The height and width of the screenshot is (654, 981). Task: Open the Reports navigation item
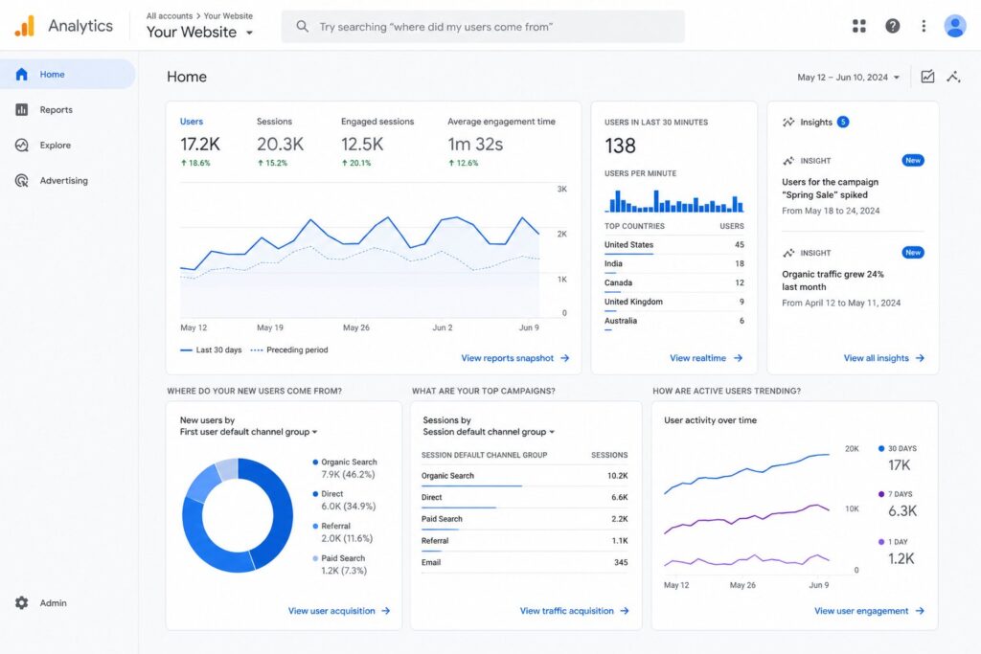[68, 109]
